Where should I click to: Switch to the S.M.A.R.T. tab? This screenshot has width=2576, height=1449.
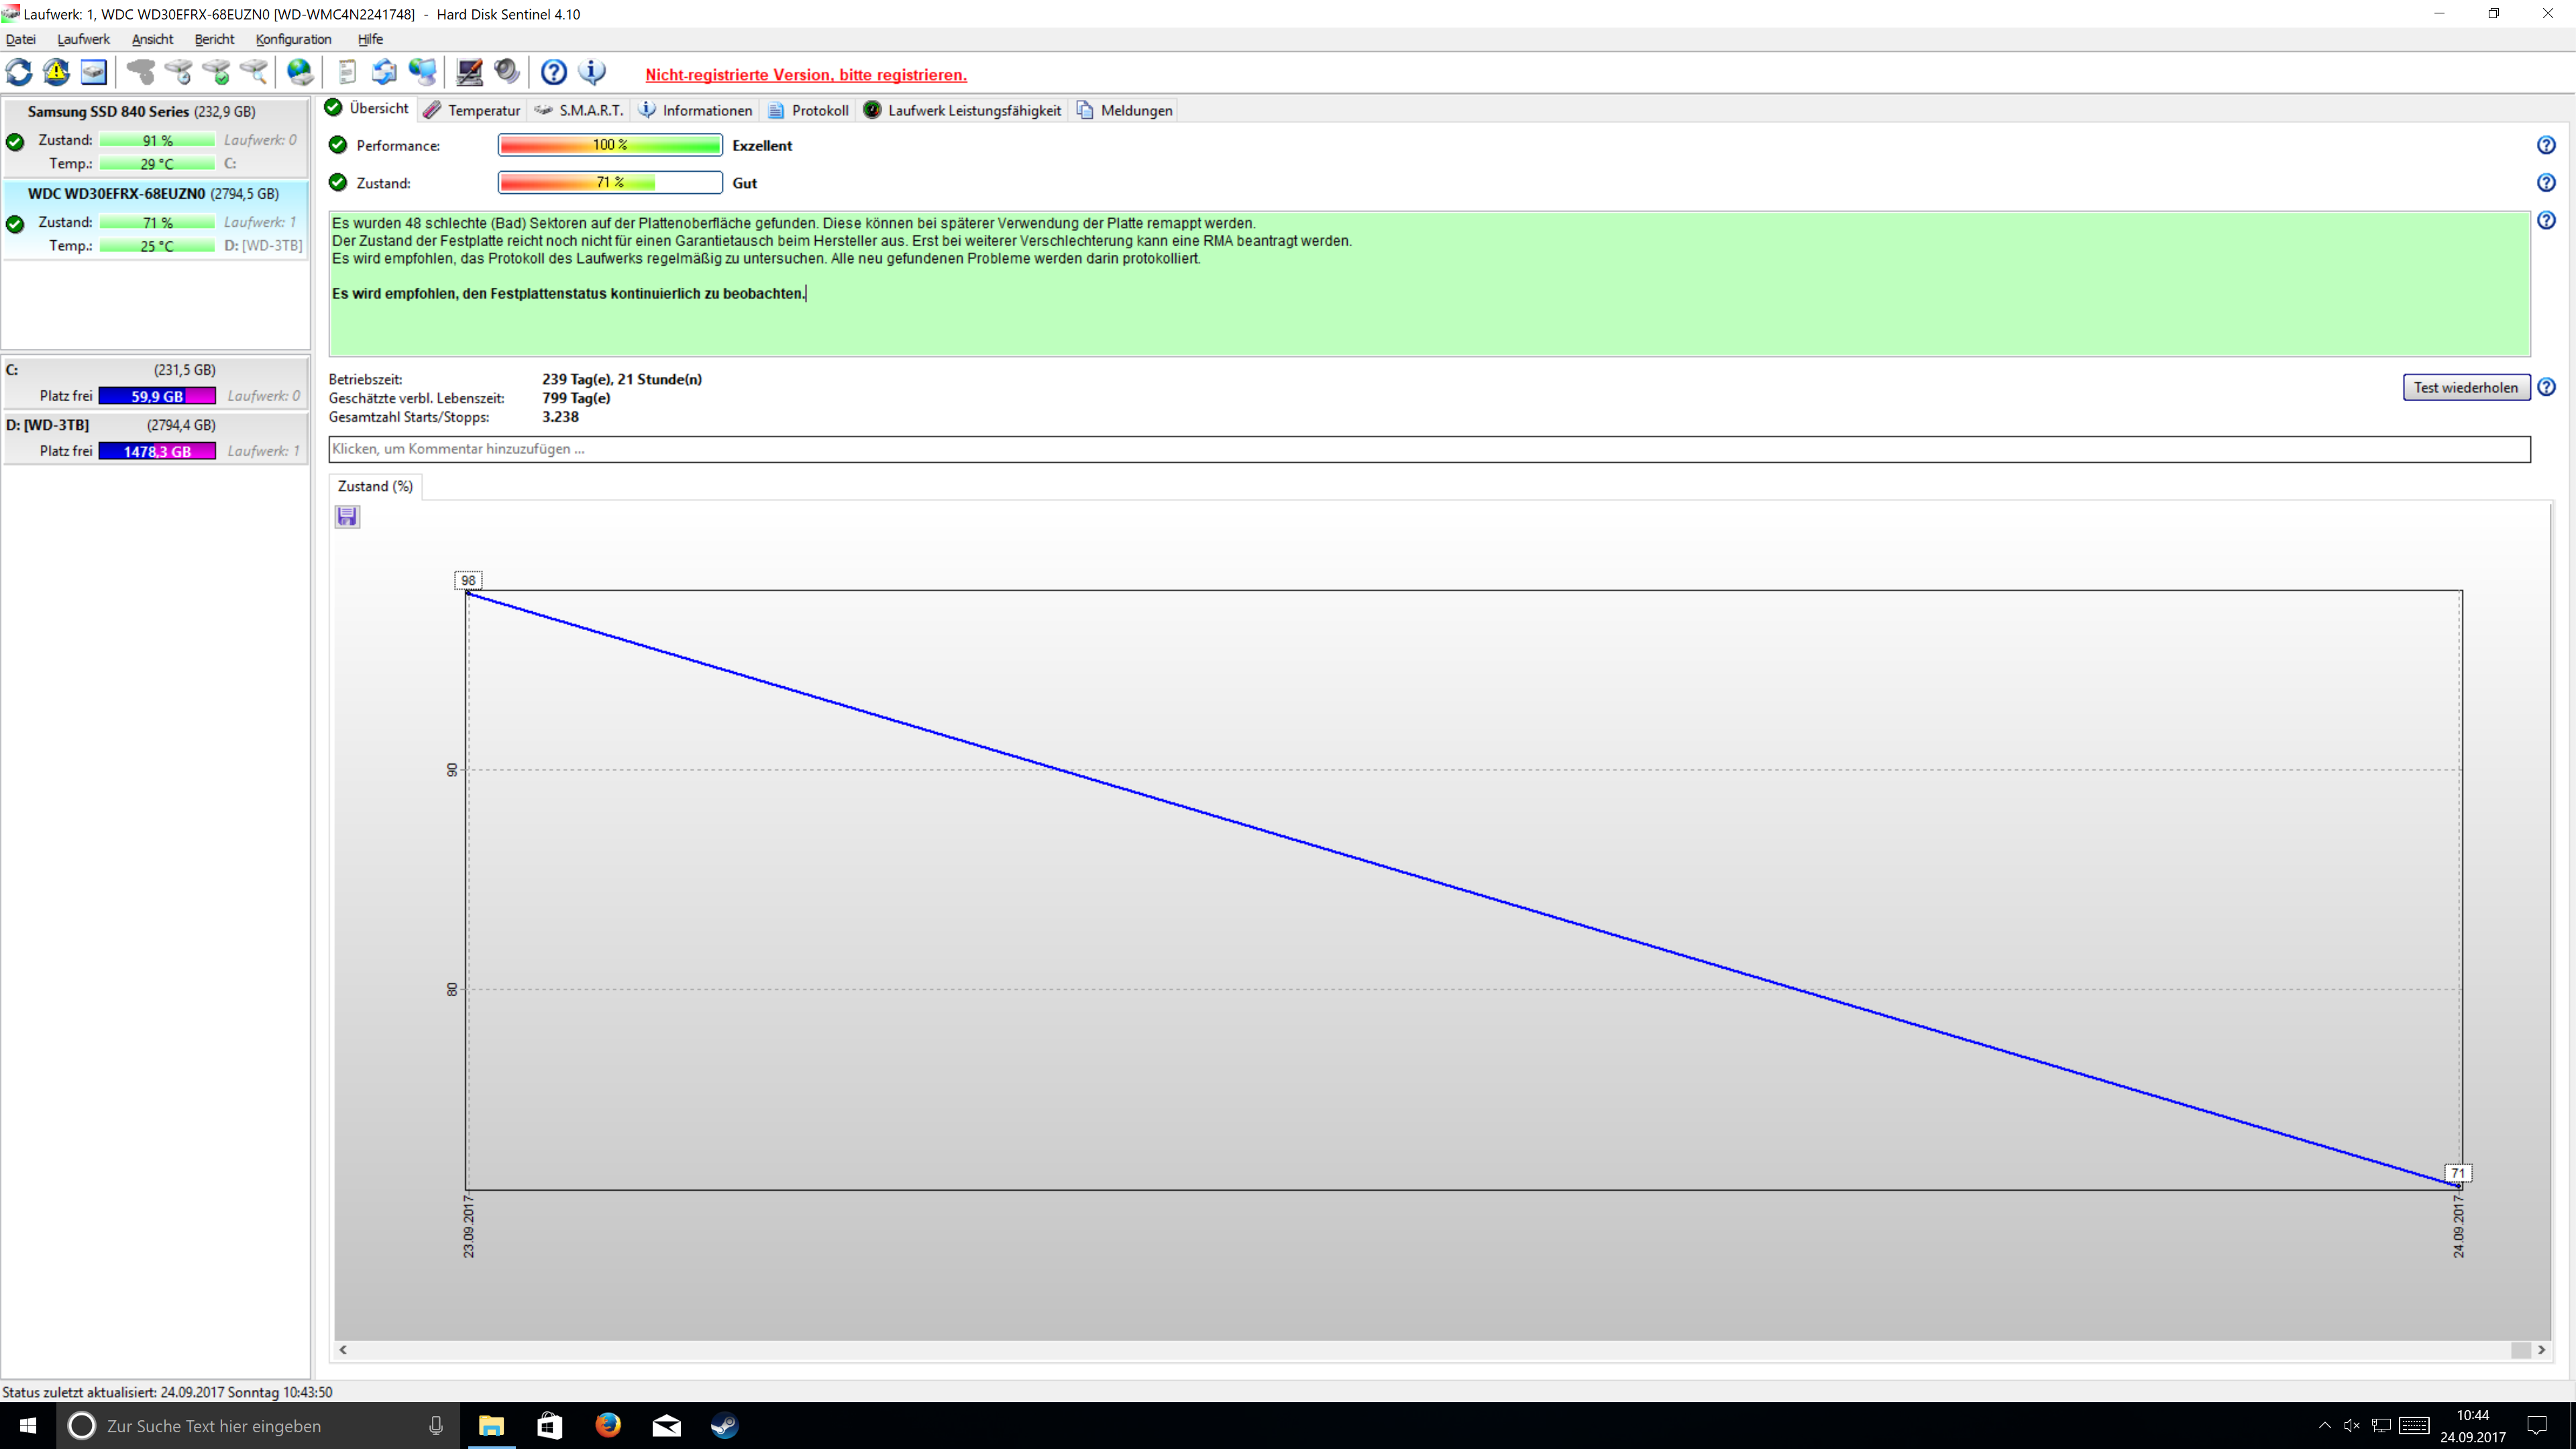580,110
